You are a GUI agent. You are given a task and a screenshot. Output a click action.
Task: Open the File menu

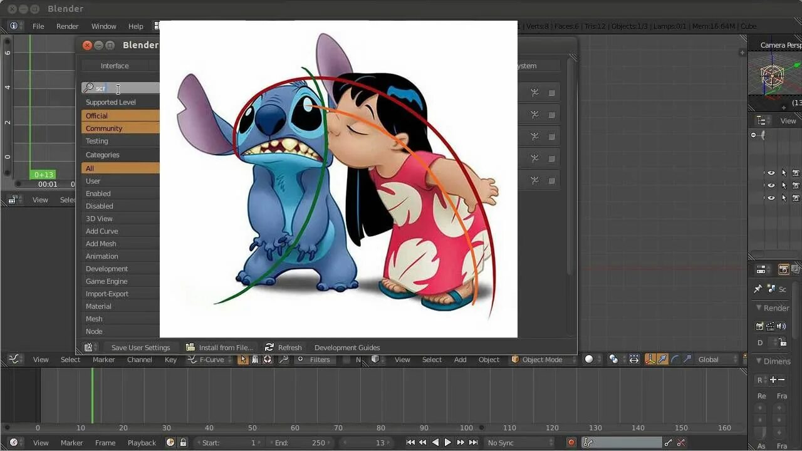pyautogui.click(x=38, y=26)
